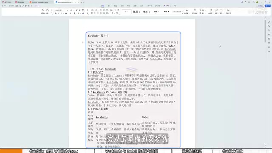The image size is (272, 153).
Task: Toggle underline formatting
Action: pyautogui.click(x=62, y=13)
